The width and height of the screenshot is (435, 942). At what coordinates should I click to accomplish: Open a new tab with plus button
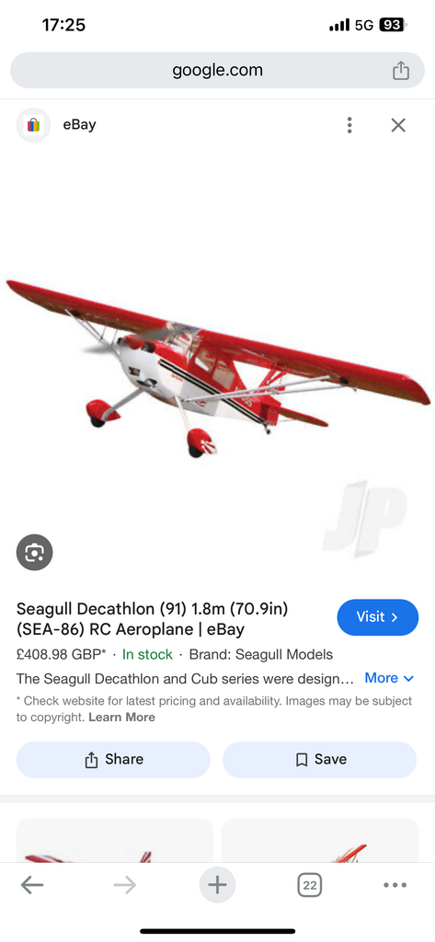tap(217, 885)
